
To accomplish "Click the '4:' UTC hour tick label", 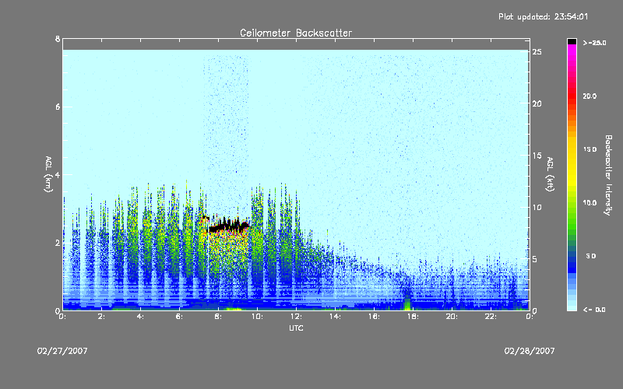I will [x=141, y=317].
